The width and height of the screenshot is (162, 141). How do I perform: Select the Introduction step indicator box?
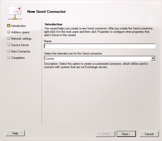click(x=9, y=26)
